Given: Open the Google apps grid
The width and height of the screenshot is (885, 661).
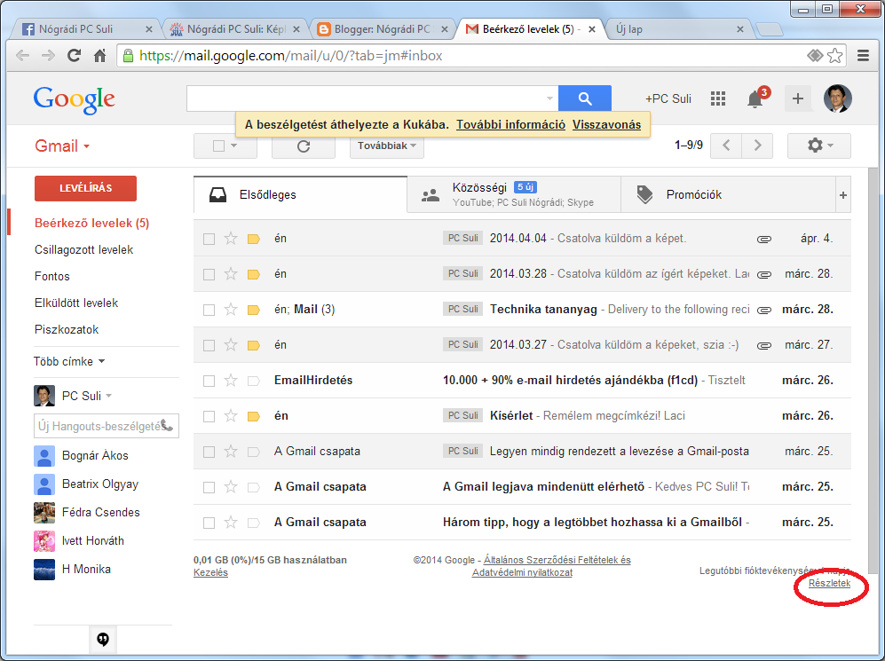Looking at the screenshot, I should (718, 98).
